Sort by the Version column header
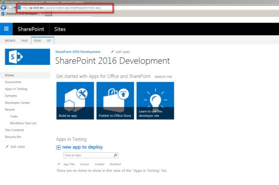The image size is (279, 185). (85, 164)
